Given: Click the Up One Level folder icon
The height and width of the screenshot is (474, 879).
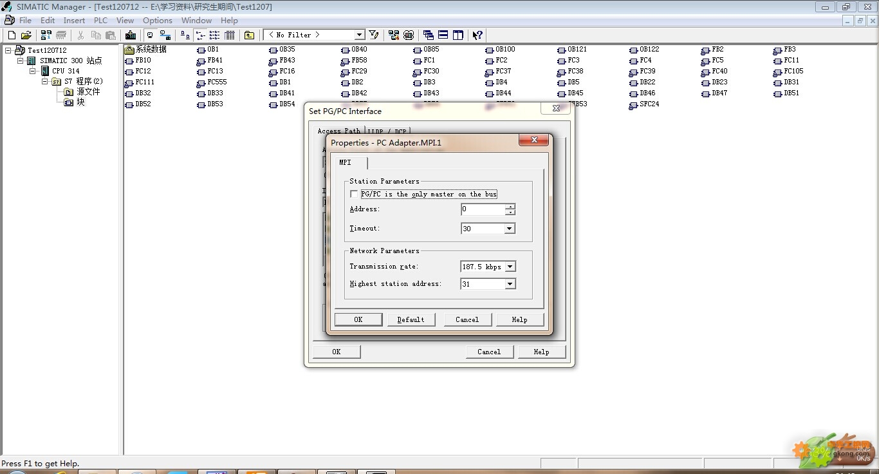Looking at the screenshot, I should pos(249,35).
